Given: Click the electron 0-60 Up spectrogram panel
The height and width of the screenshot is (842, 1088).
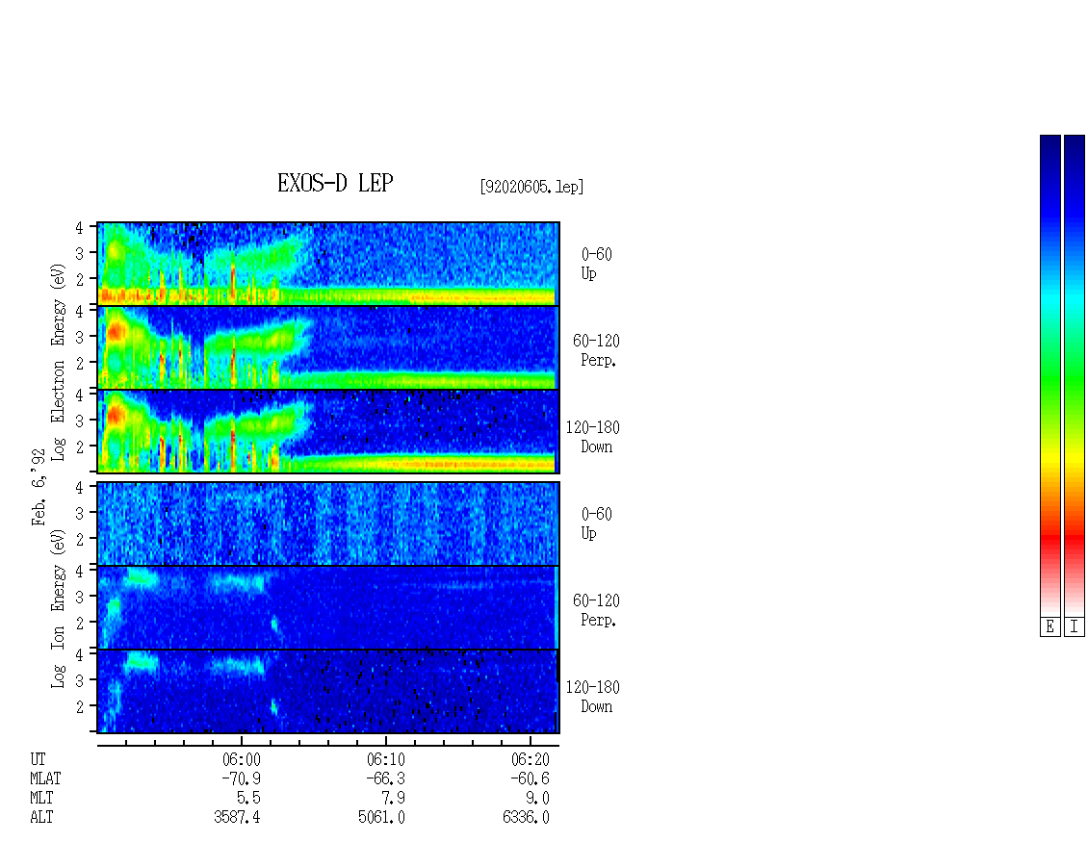Looking at the screenshot, I should click(328, 264).
